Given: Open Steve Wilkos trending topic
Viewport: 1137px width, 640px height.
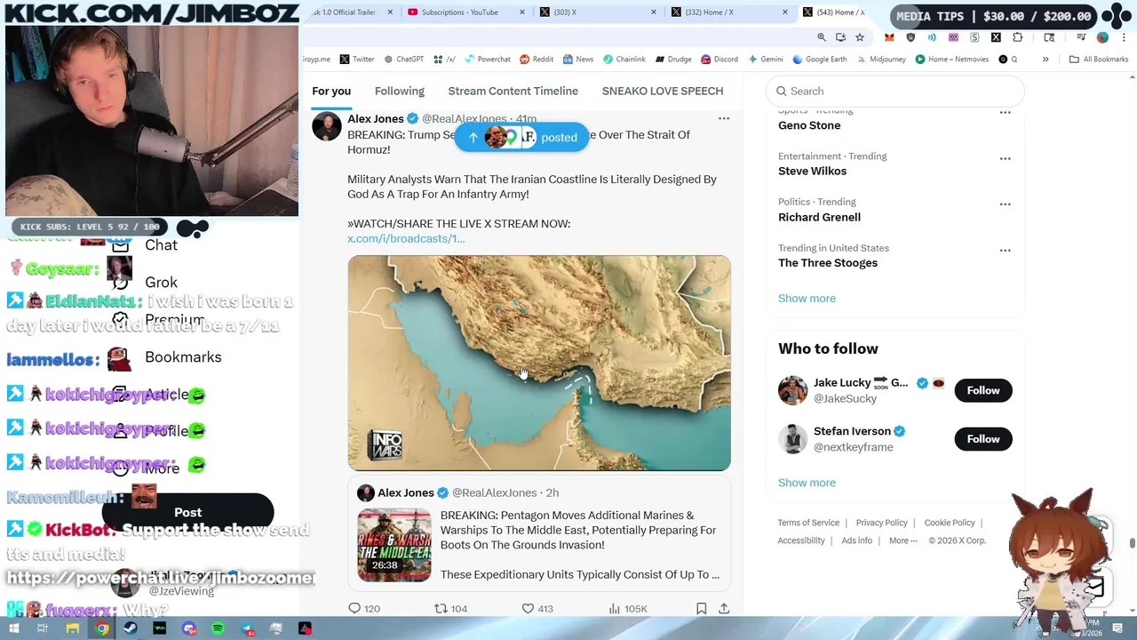Looking at the screenshot, I should (813, 171).
